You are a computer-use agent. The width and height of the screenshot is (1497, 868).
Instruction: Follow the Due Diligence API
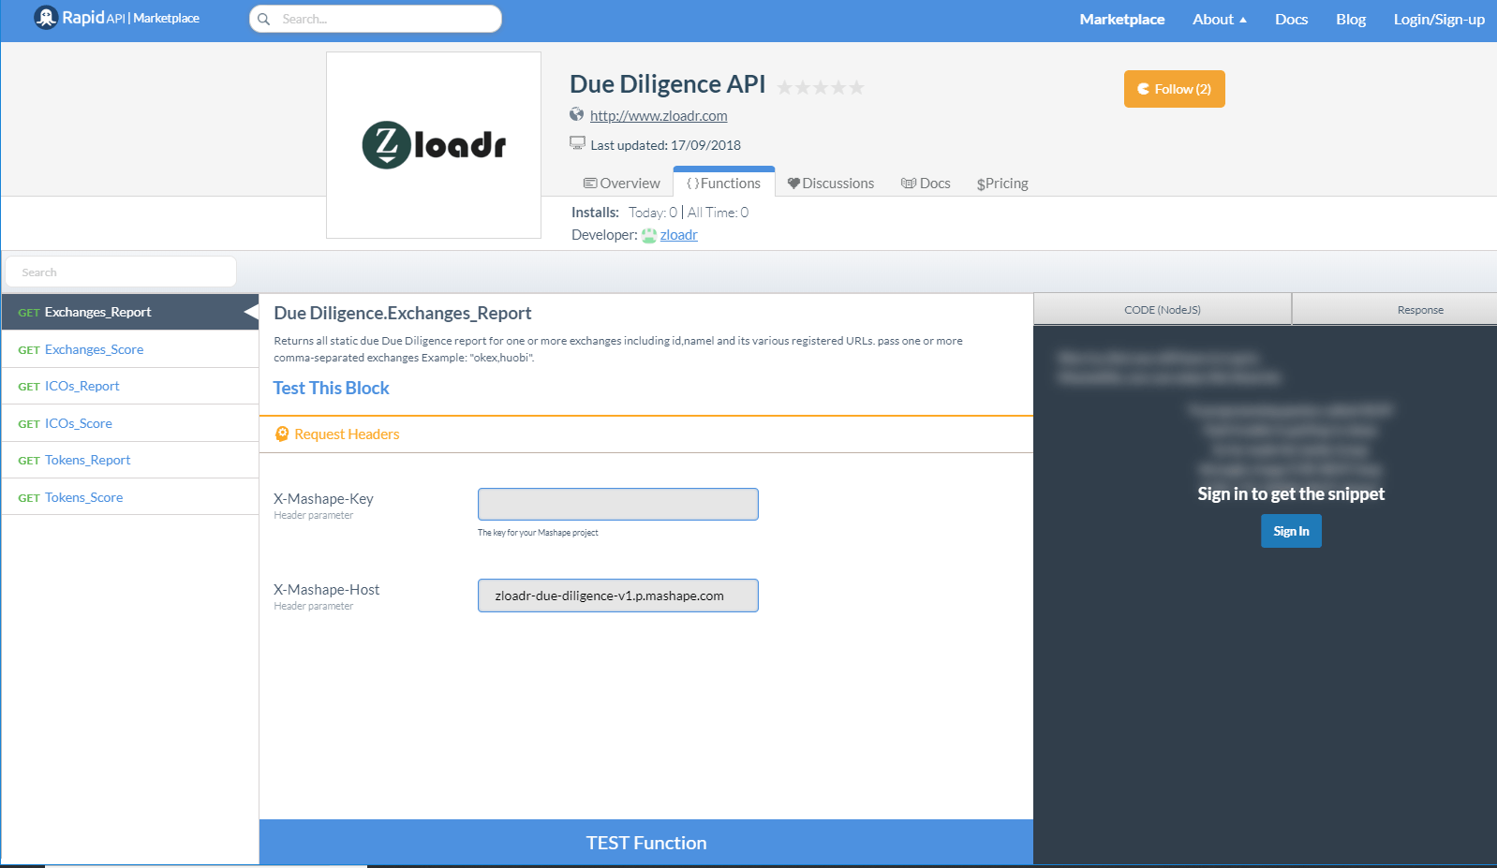pyautogui.click(x=1175, y=89)
